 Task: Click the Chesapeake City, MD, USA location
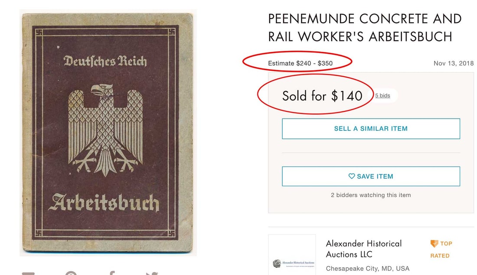pyautogui.click(x=368, y=268)
